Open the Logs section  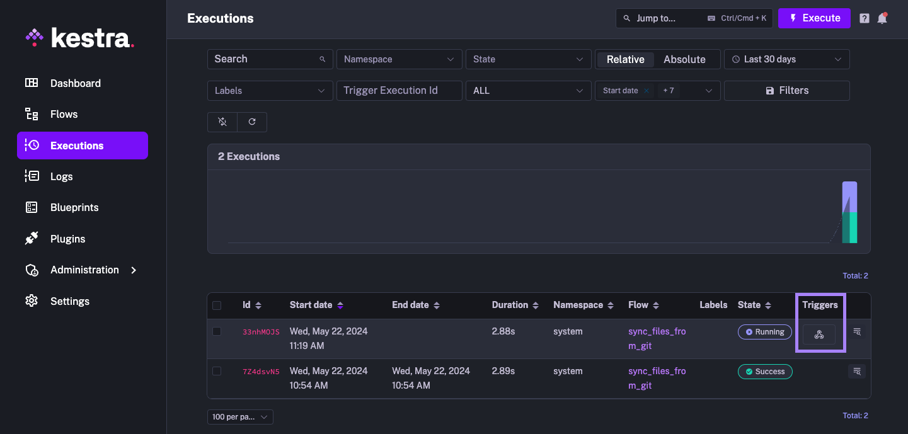tap(61, 176)
